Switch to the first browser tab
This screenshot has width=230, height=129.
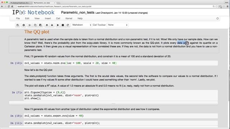(x=20, y=3)
